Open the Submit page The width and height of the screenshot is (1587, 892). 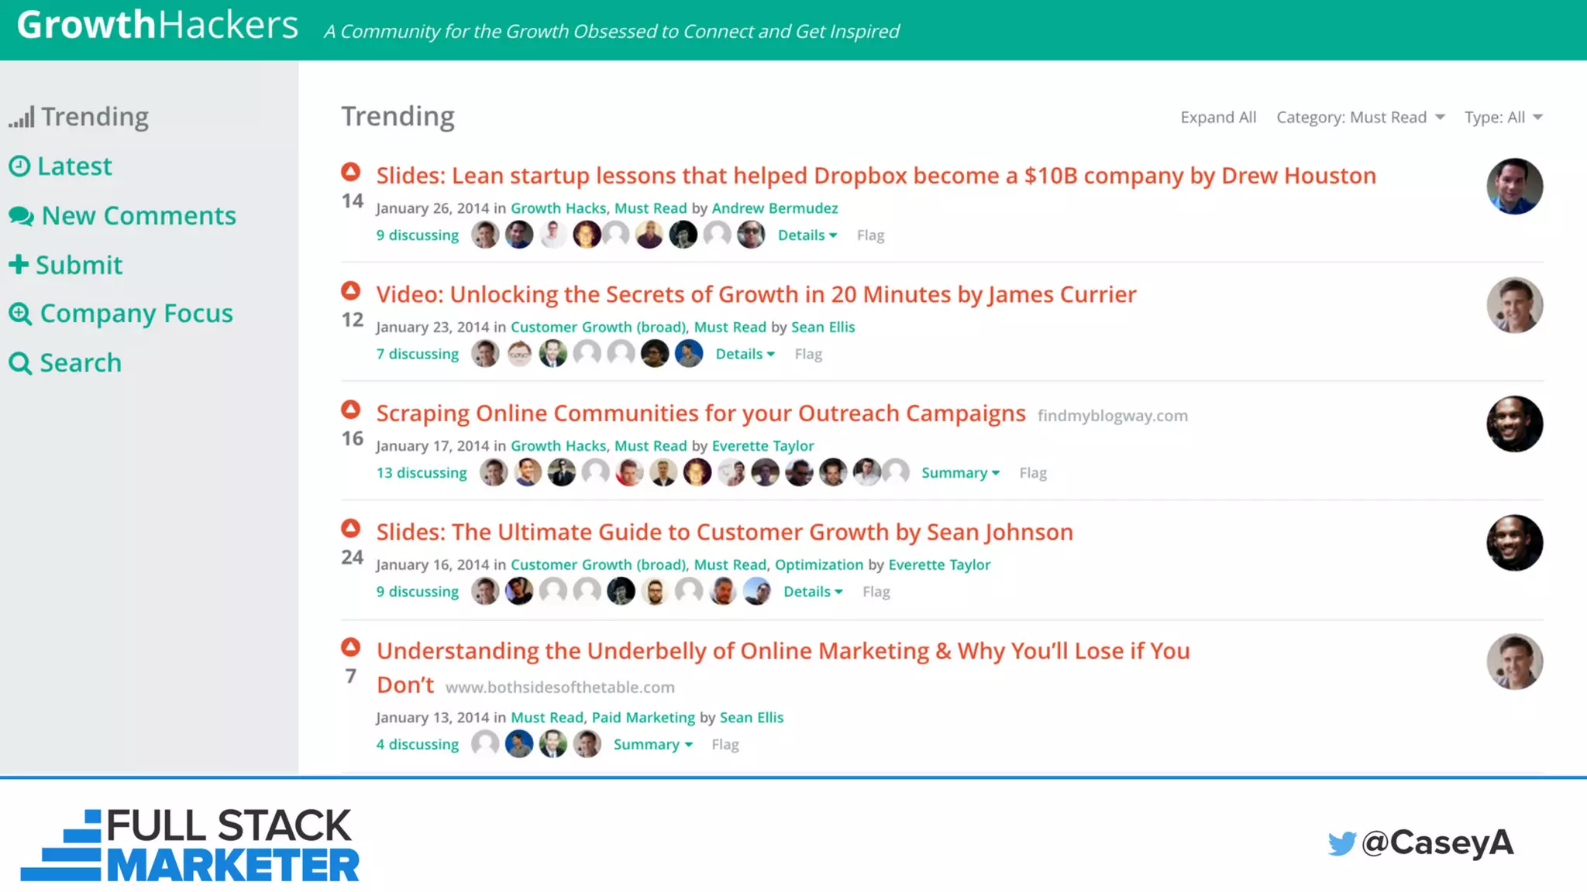[x=78, y=265]
